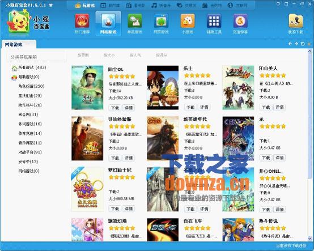
Task: Click the square menu icon beside feedback bubble
Action: click(x=286, y=4)
